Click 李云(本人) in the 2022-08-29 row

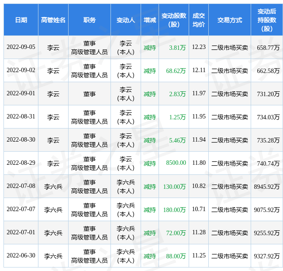coord(126,163)
